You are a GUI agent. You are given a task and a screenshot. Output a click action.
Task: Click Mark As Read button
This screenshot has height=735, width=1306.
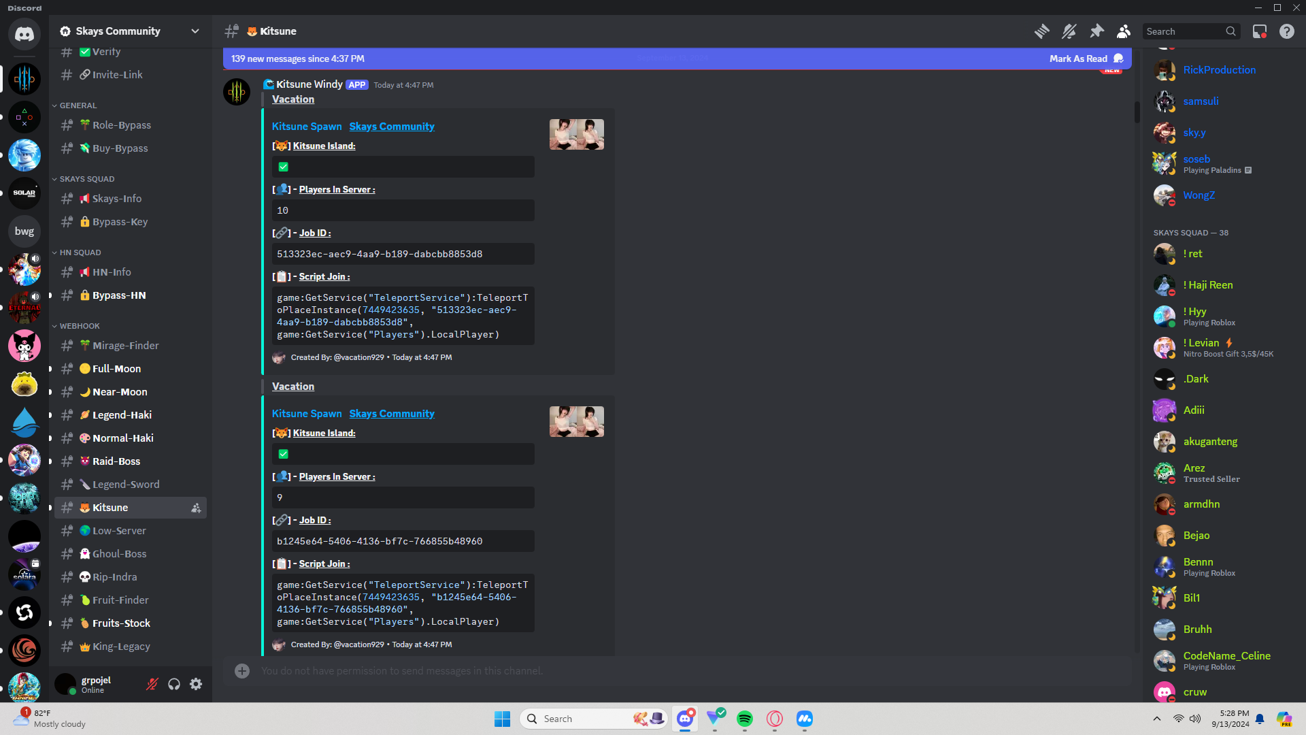[x=1086, y=59]
